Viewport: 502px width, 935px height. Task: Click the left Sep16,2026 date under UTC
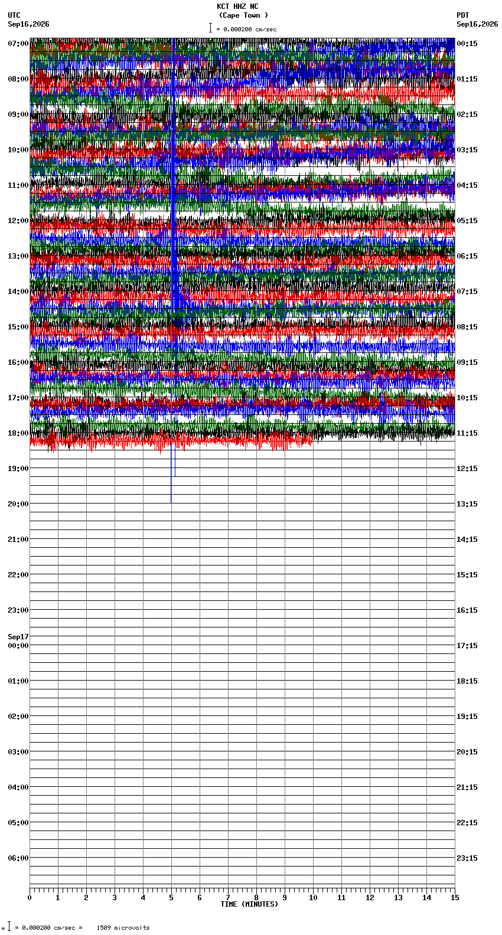tap(28, 24)
